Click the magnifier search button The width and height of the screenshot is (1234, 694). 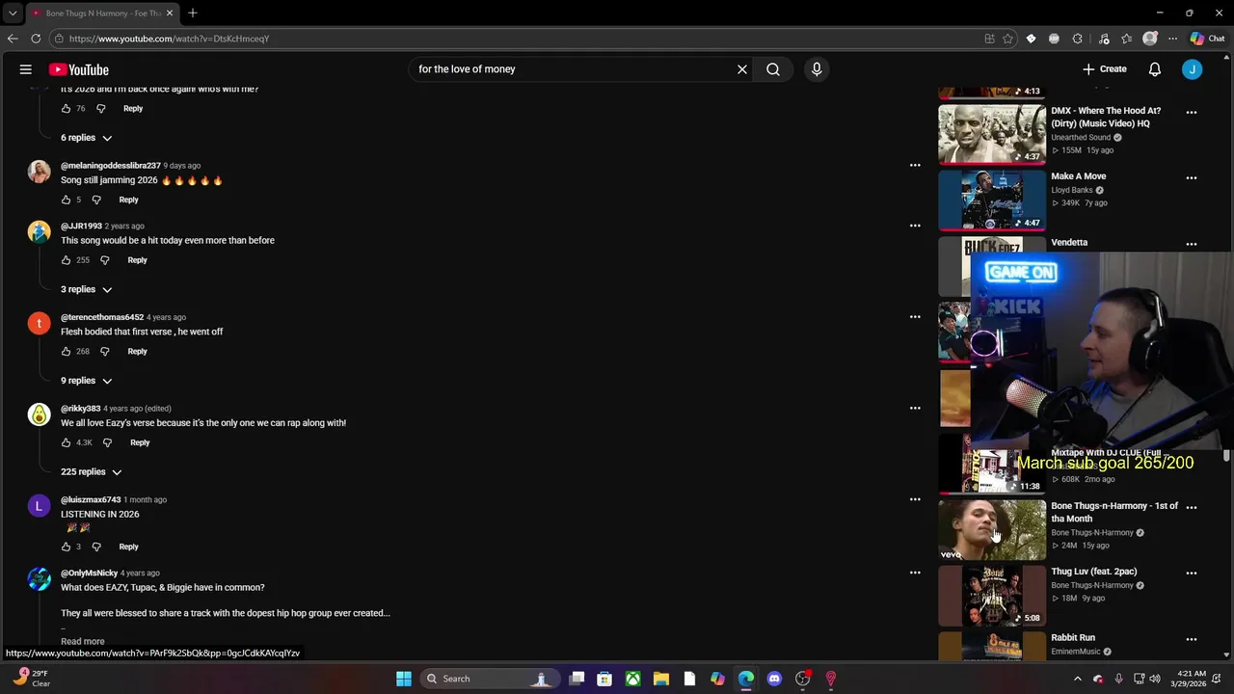[773, 69]
